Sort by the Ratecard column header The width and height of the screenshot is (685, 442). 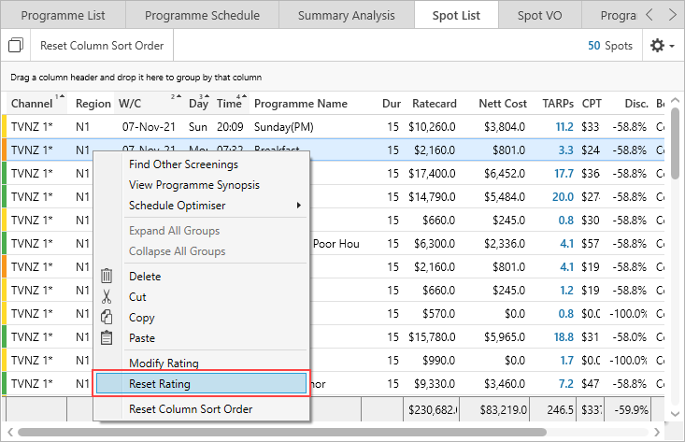tap(435, 104)
